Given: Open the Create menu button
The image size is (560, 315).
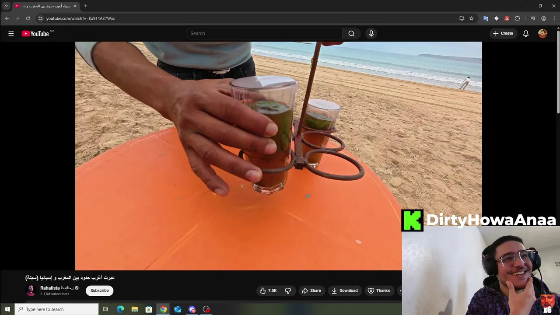Looking at the screenshot, I should pos(503,33).
